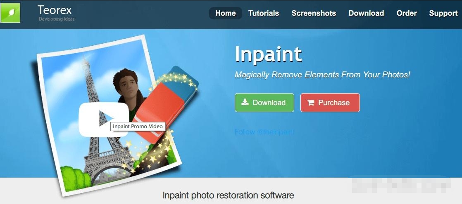Open the Tutorials page

click(x=263, y=13)
